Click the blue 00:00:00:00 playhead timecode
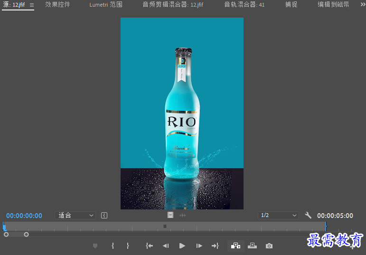 pos(24,216)
